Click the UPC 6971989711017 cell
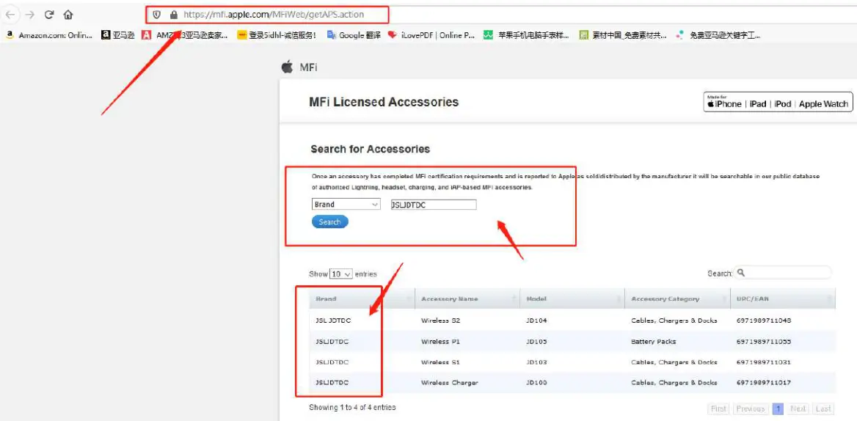 click(x=764, y=383)
